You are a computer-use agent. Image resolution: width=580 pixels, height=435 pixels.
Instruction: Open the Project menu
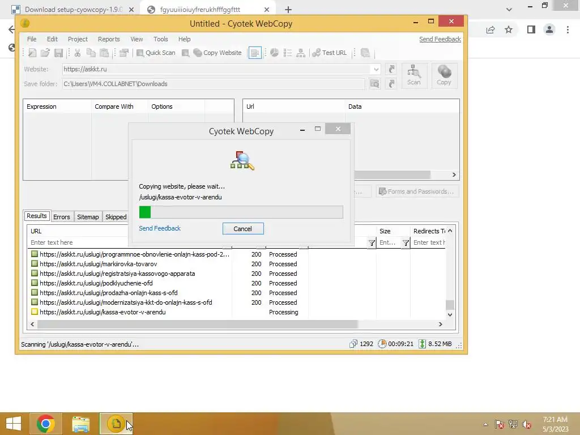(x=78, y=39)
